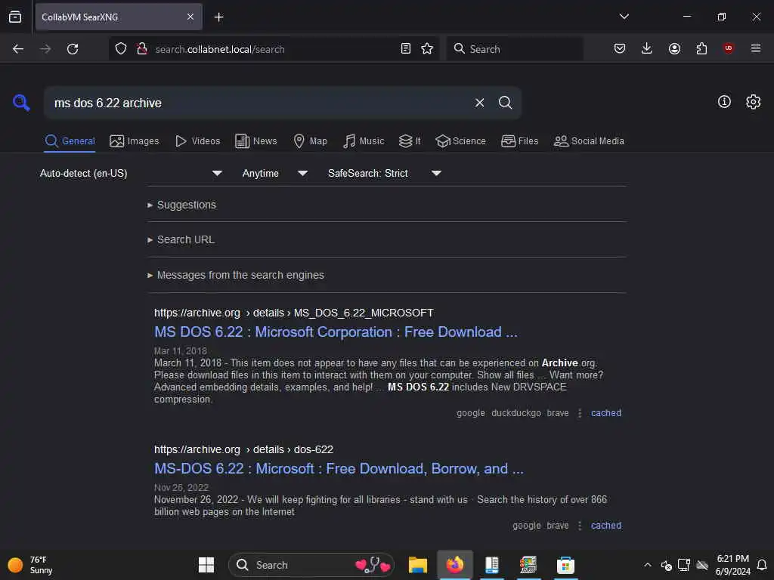Screen dimensions: 774x580
Task: Open Microsoft Store taskbar icon
Action: coord(565,565)
